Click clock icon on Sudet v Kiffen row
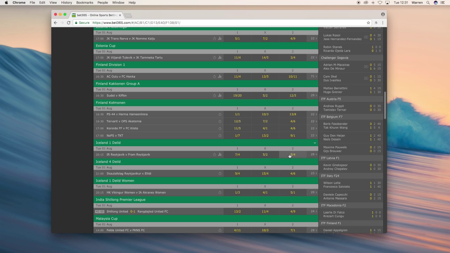The height and width of the screenshot is (253, 450). pyautogui.click(x=214, y=96)
